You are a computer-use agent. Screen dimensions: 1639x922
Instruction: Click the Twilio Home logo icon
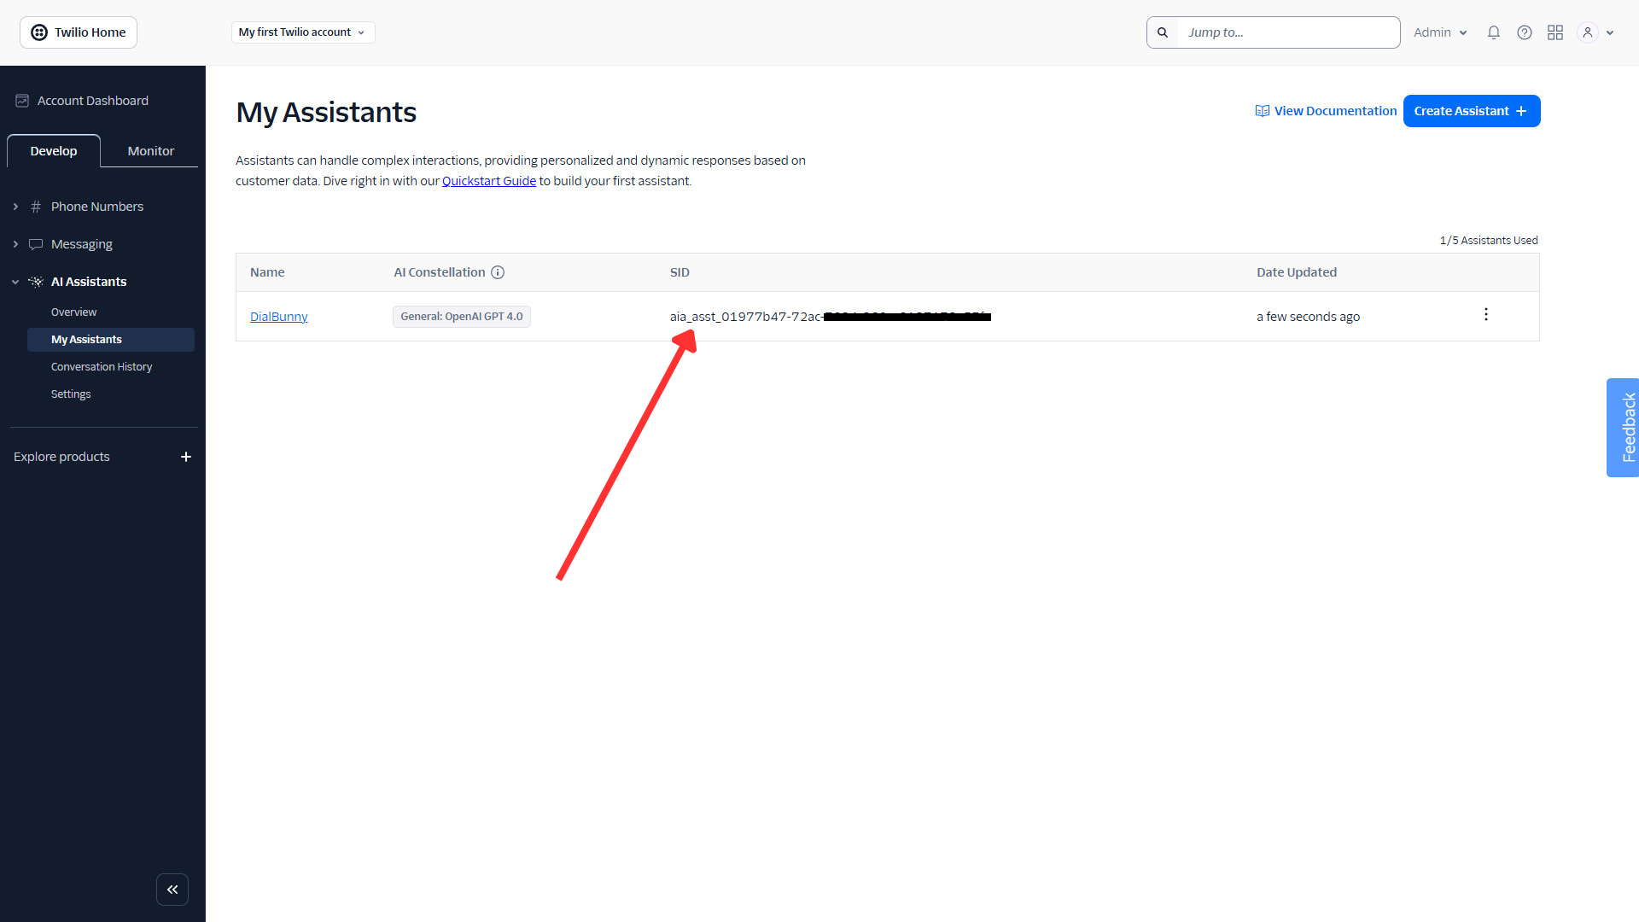click(x=39, y=32)
